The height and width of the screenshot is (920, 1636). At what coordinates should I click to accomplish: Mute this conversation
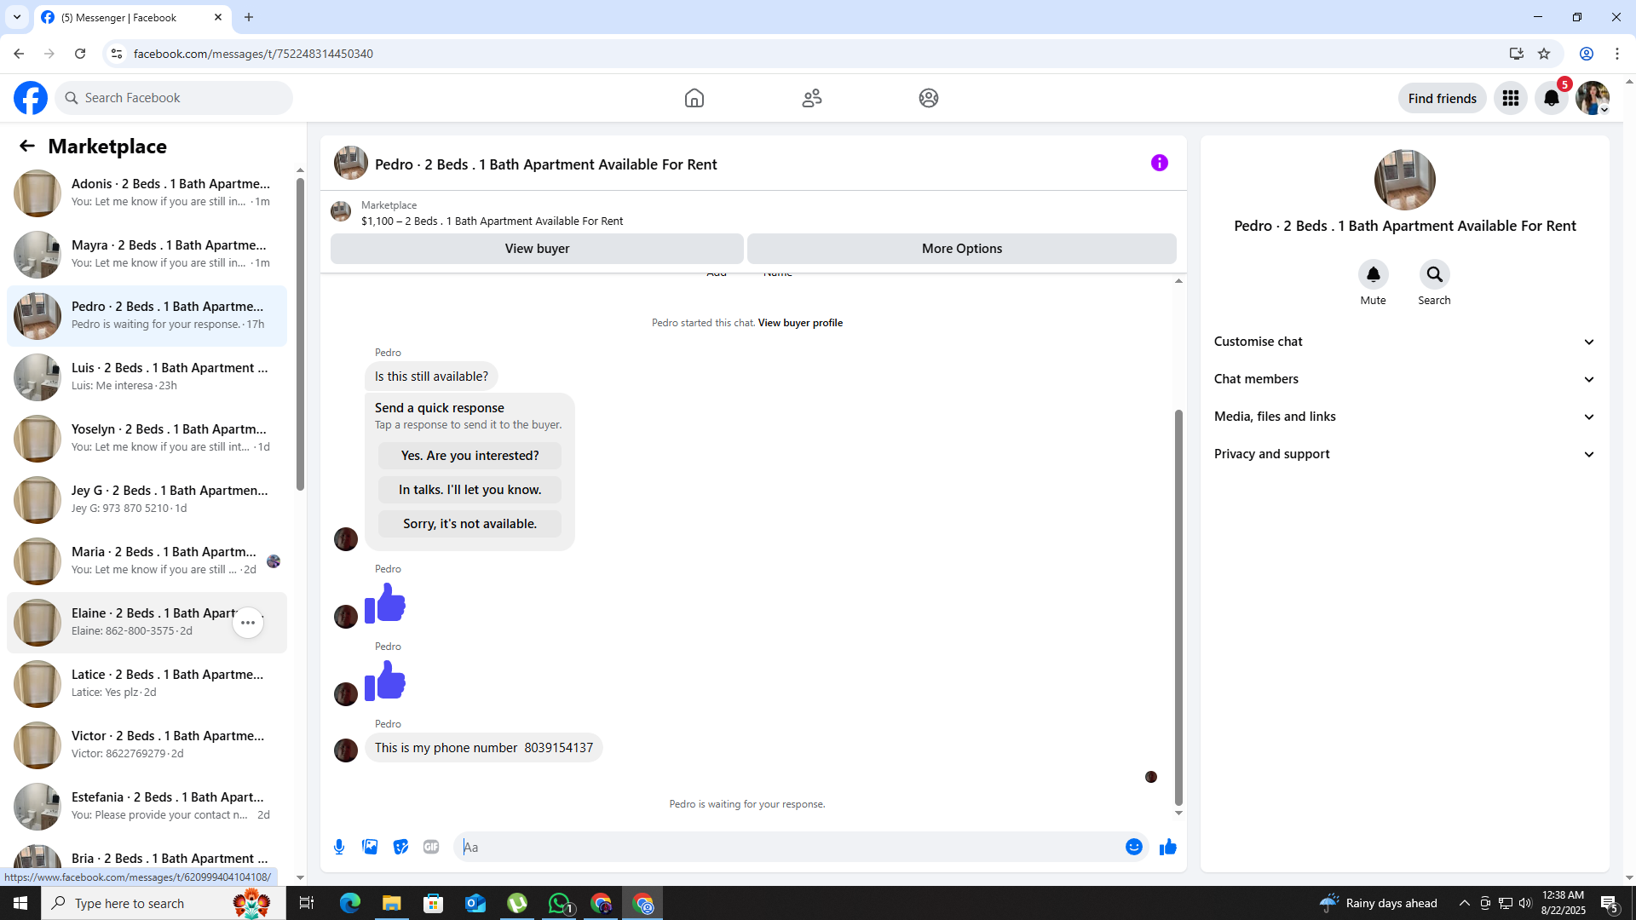click(1373, 274)
